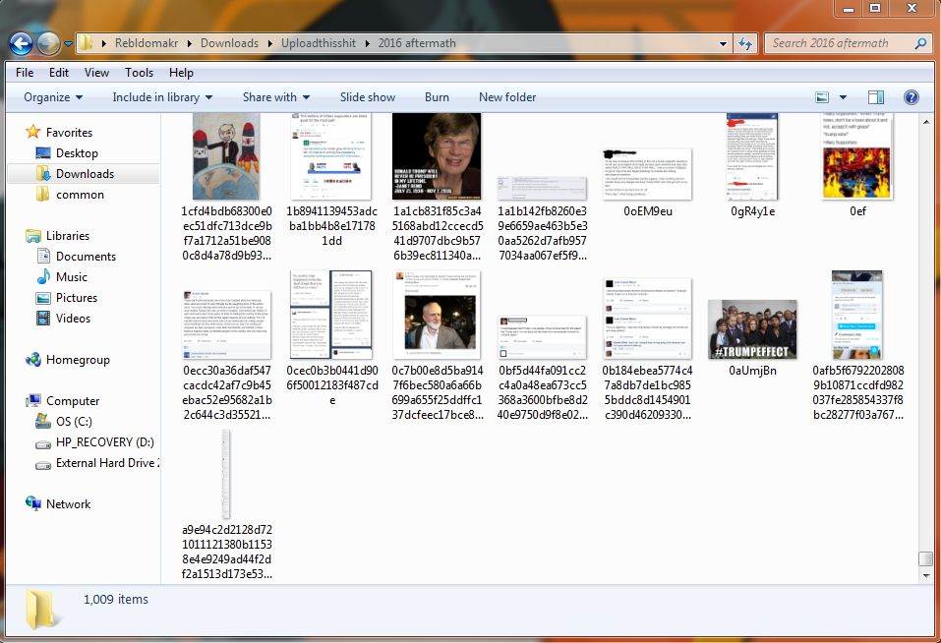
Task: Open the Tools menu
Action: 140,73
